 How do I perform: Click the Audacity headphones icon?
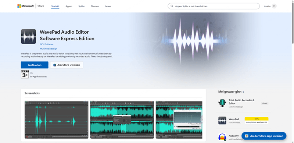click(222, 137)
